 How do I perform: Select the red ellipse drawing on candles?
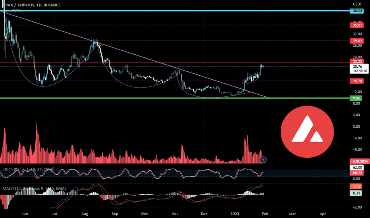click(x=252, y=79)
